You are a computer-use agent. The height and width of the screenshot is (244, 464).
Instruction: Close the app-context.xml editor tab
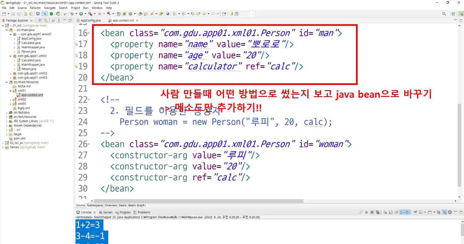(137, 21)
